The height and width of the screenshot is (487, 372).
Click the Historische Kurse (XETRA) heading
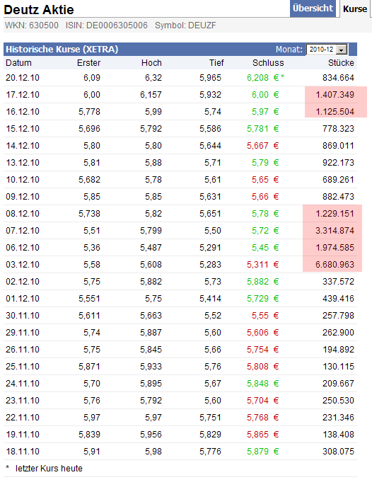(x=62, y=50)
